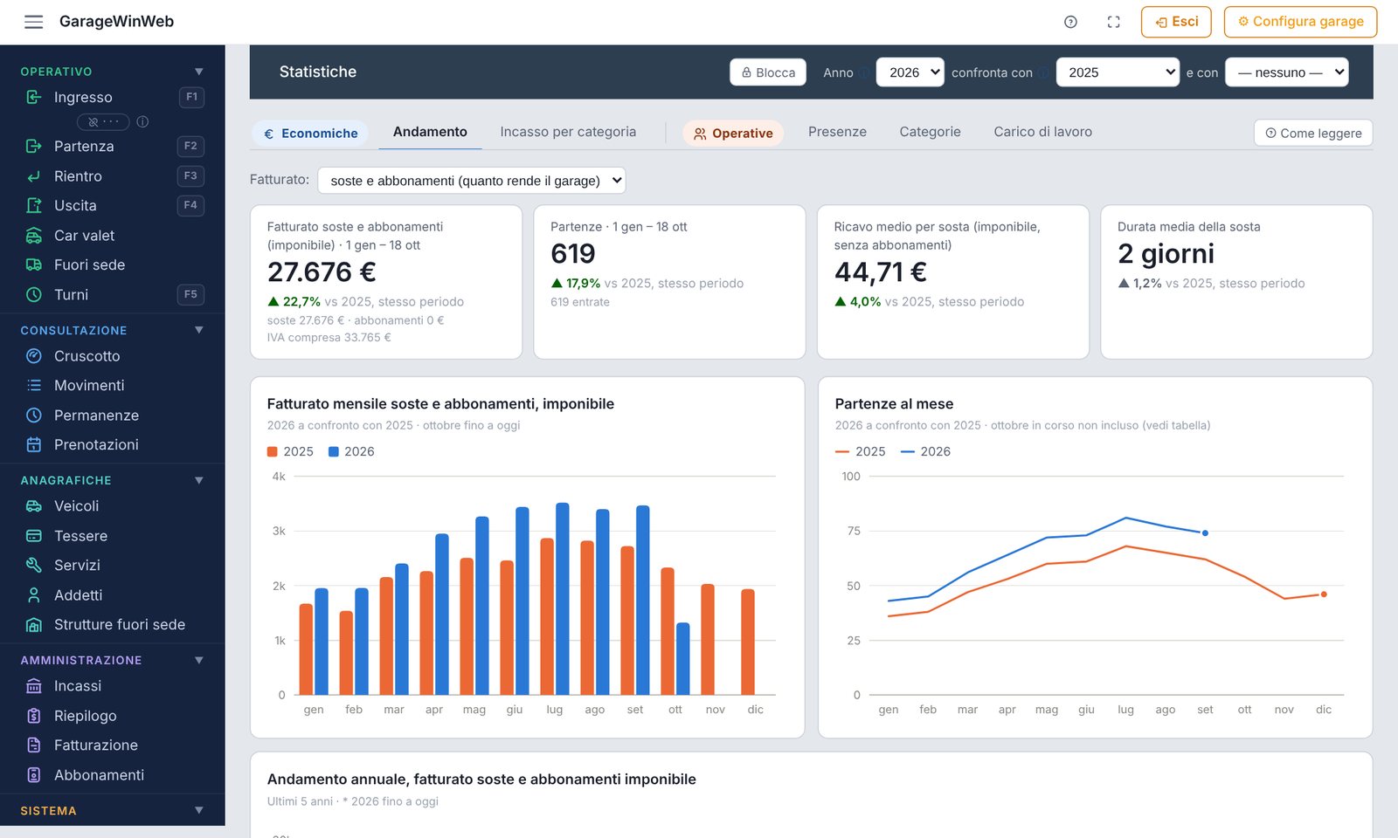Open the hamburger menu

pos(33,22)
